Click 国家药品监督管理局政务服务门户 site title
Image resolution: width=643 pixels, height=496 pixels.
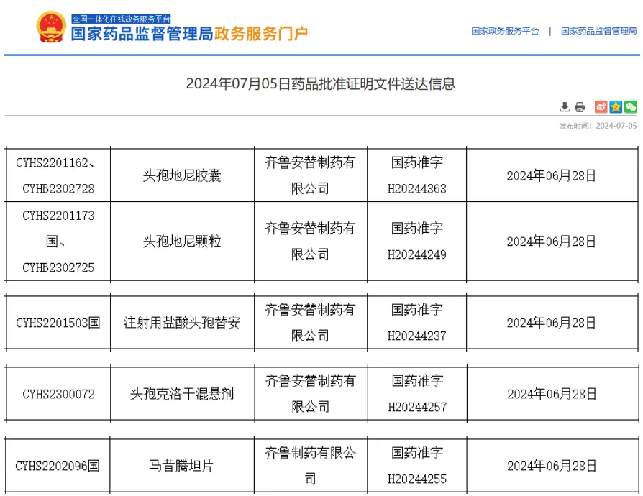(x=189, y=34)
